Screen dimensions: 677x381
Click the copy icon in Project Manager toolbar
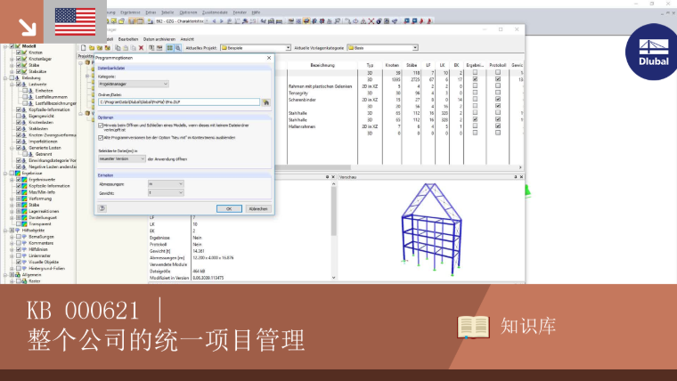pos(118,48)
